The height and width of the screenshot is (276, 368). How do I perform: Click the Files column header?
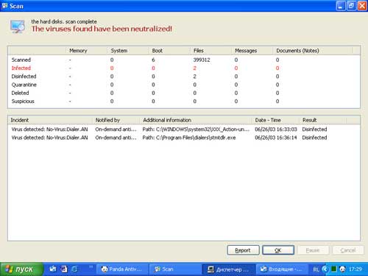211,51
